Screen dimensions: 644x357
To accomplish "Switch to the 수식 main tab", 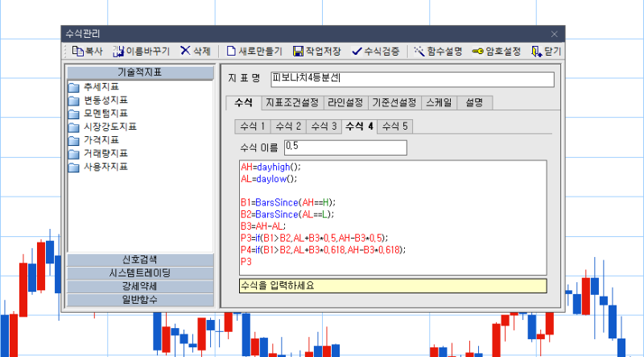I will point(244,102).
